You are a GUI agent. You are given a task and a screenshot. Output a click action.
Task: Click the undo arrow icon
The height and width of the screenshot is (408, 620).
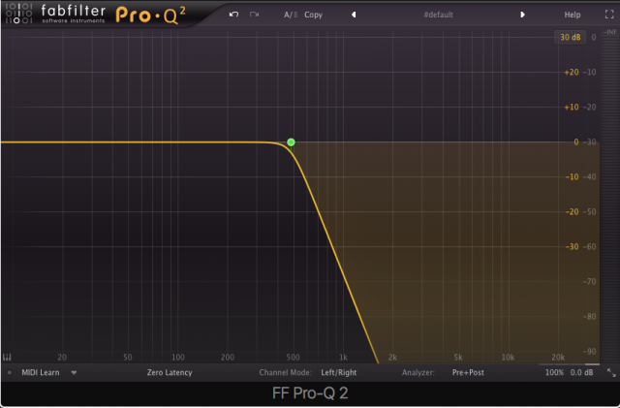coord(233,15)
